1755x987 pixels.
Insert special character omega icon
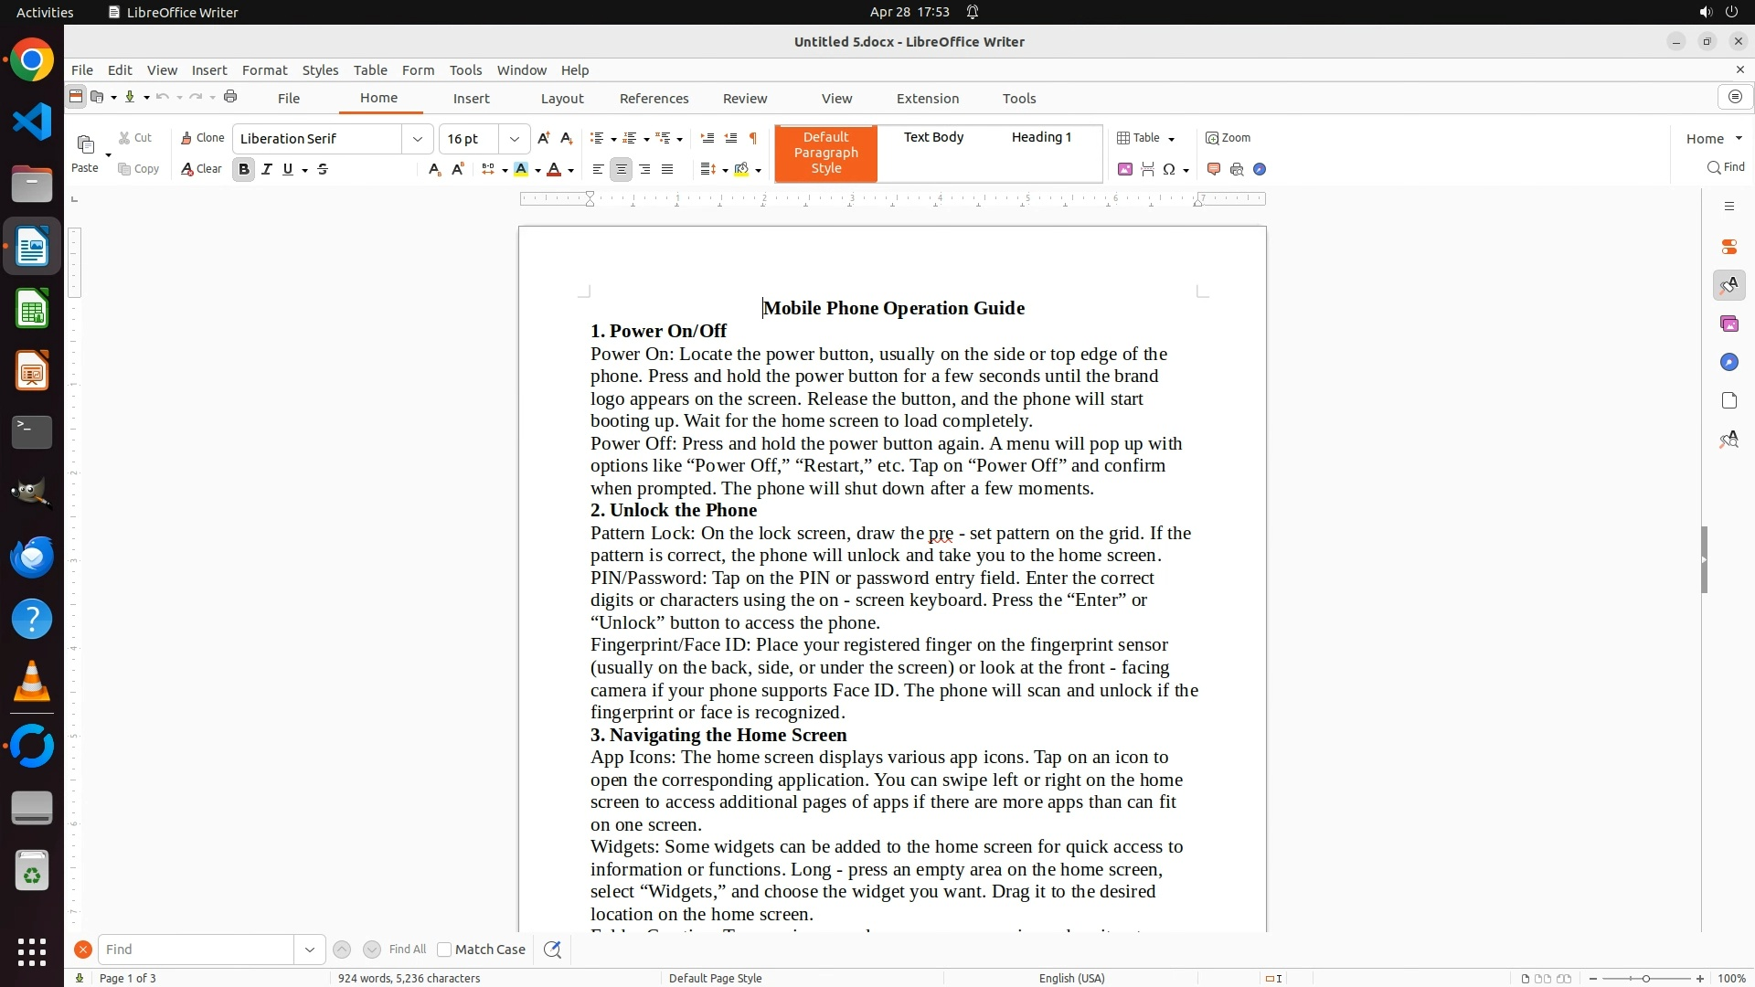tap(1169, 169)
